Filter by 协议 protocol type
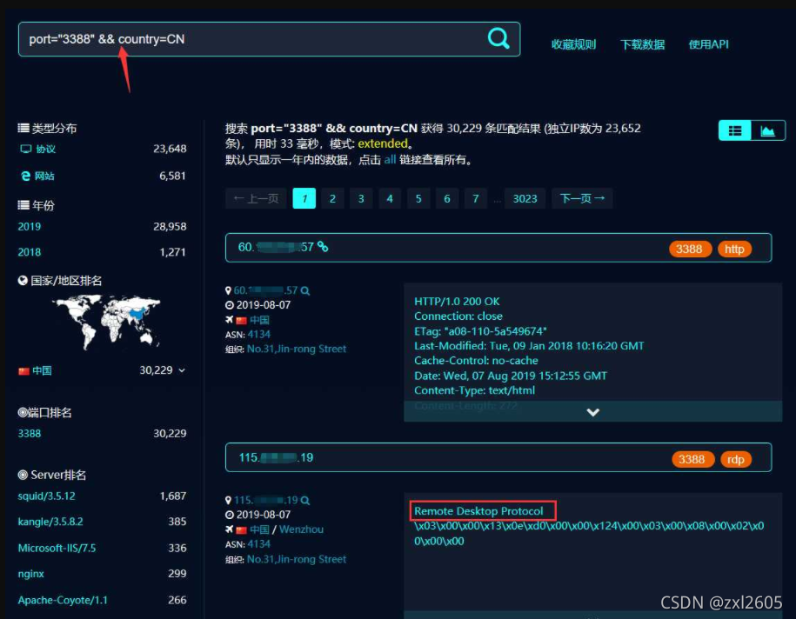 45,150
